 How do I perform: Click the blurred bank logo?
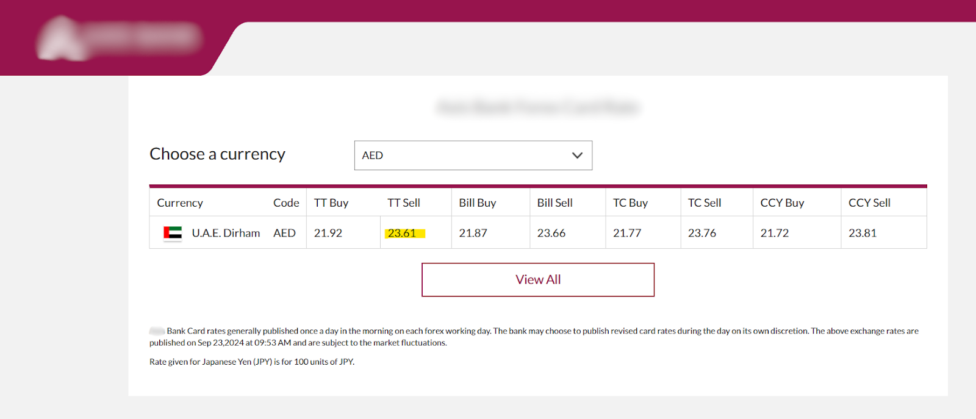[x=120, y=38]
